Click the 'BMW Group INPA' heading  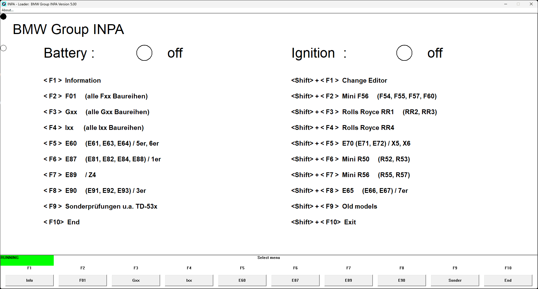(68, 29)
